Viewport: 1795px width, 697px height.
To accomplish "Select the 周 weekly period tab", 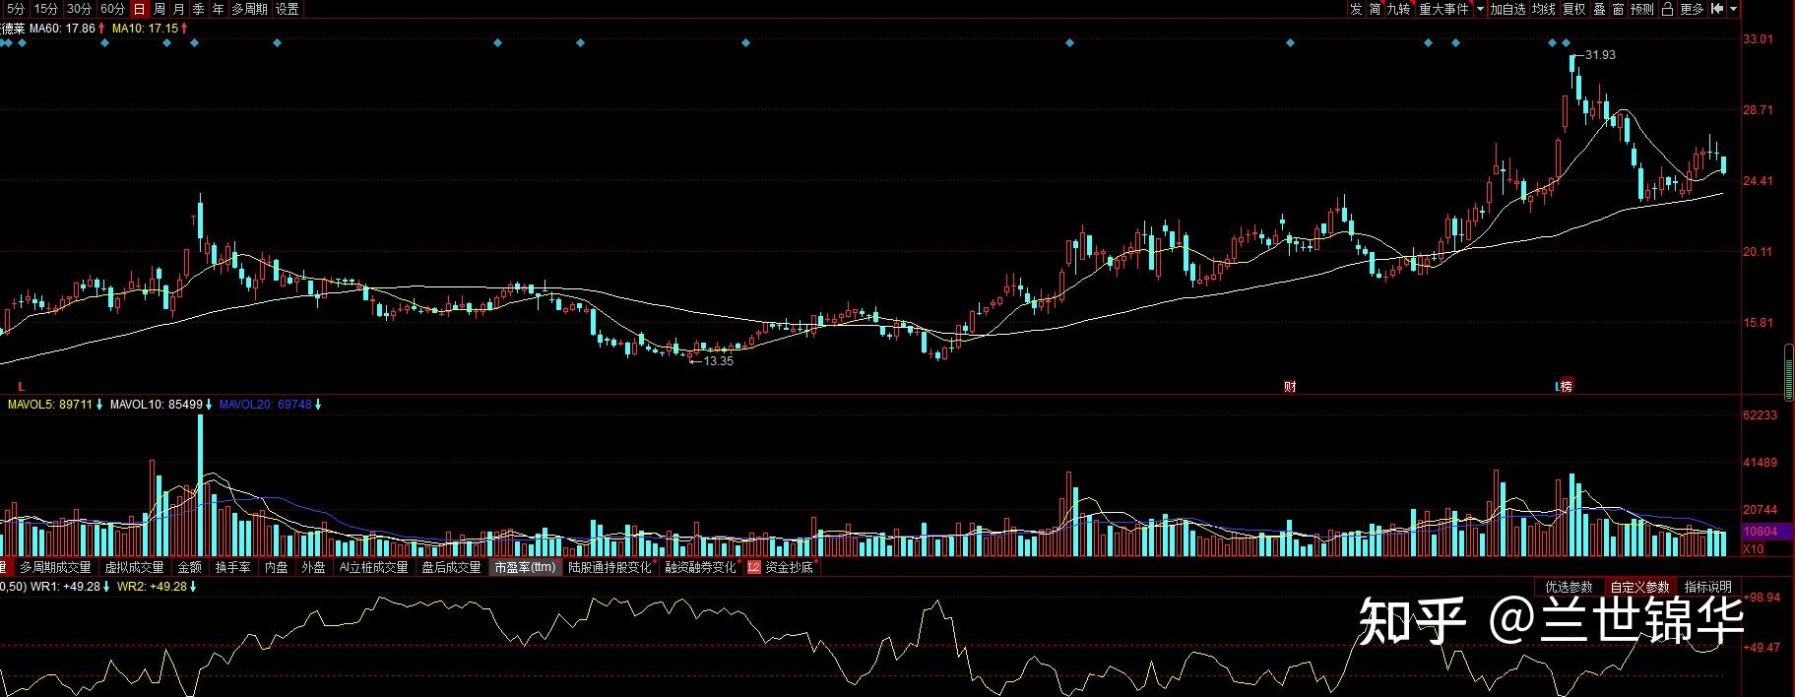I will pyautogui.click(x=160, y=9).
